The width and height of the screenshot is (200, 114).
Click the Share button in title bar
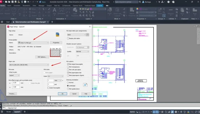point(42,2)
